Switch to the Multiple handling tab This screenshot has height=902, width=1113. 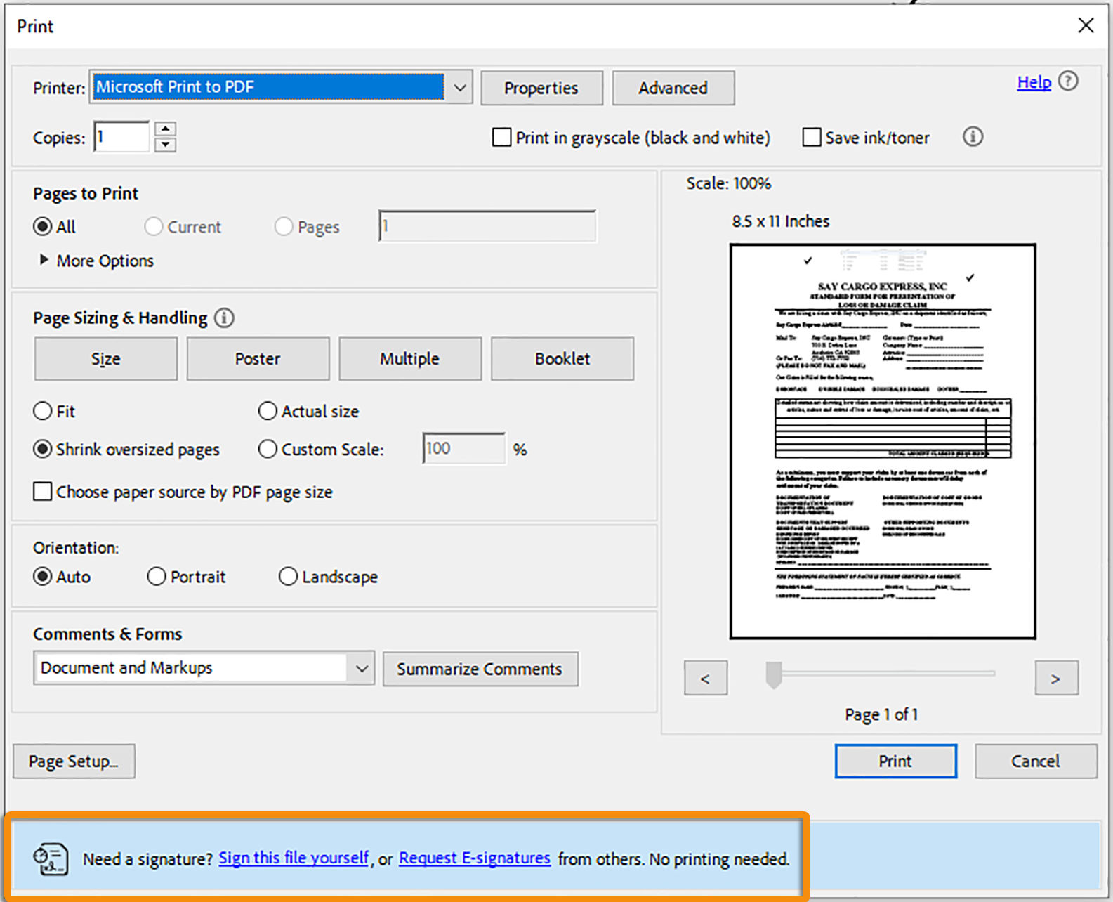point(410,359)
